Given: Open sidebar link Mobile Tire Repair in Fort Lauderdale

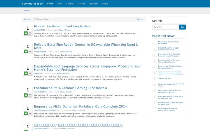Looking at the screenshot, I should (x=168, y=43).
